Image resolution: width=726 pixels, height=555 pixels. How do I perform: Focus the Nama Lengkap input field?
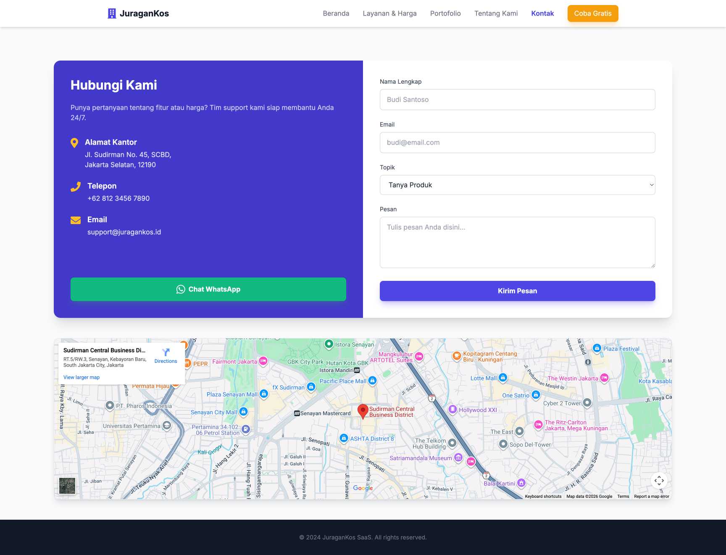tap(517, 100)
